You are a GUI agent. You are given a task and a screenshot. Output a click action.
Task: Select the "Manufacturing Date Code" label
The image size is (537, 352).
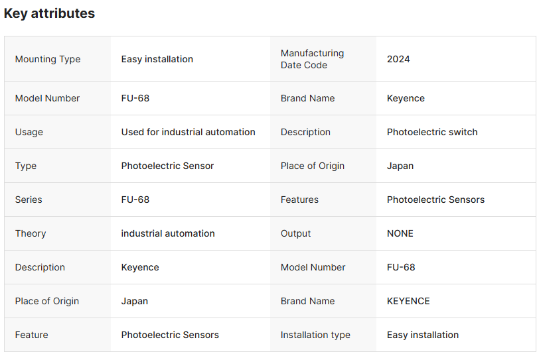point(312,59)
